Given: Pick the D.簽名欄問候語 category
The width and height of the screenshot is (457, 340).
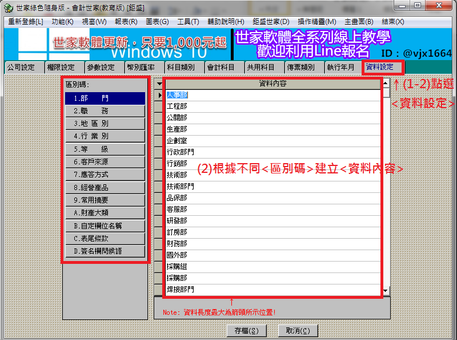Looking at the screenshot, I should [x=105, y=251].
